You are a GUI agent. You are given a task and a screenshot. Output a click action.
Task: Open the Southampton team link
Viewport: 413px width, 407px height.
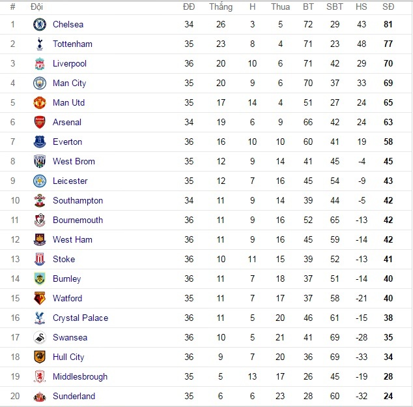click(x=78, y=201)
